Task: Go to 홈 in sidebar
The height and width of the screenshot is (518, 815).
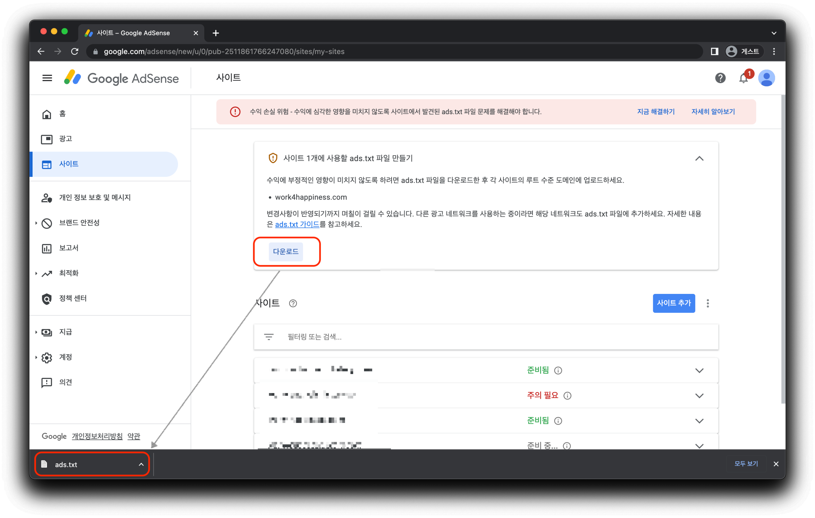Action: (62, 114)
